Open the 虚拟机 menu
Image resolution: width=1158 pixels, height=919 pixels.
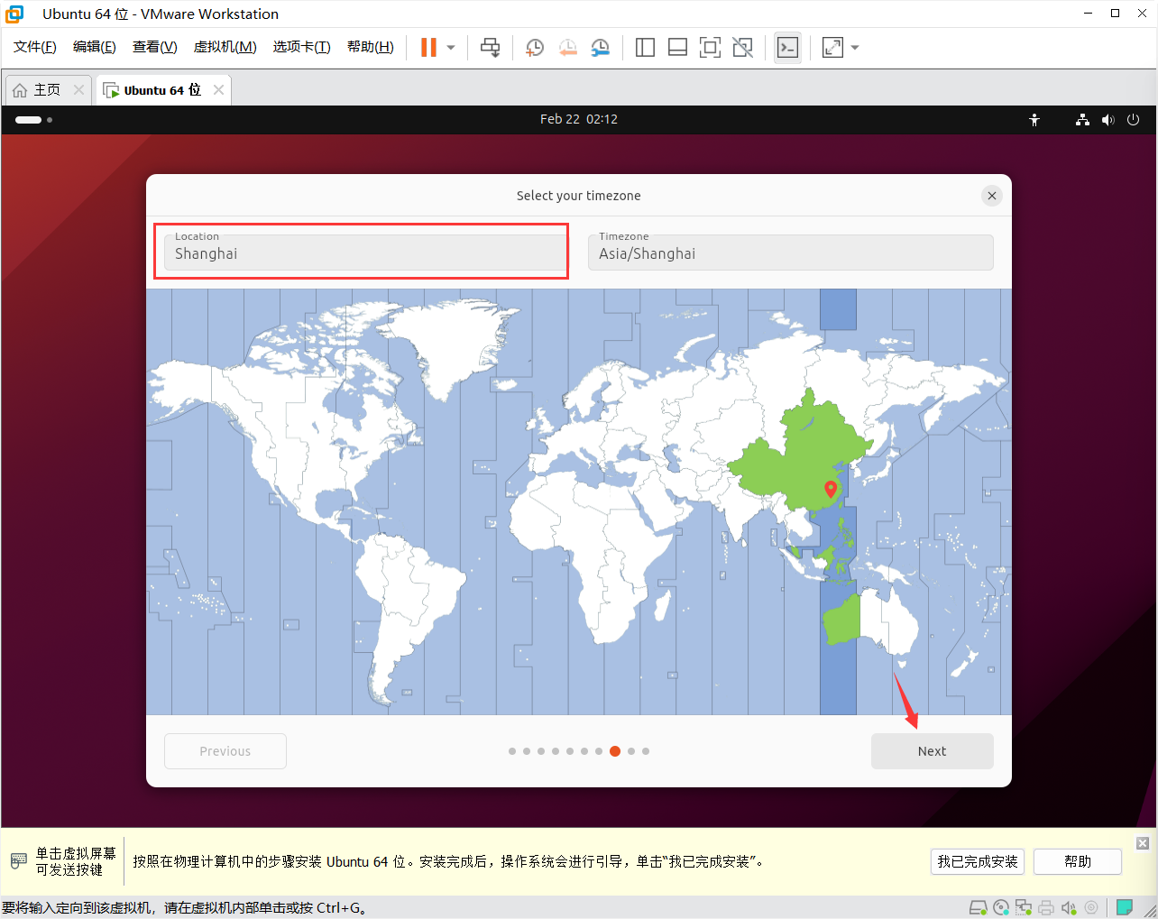[225, 47]
